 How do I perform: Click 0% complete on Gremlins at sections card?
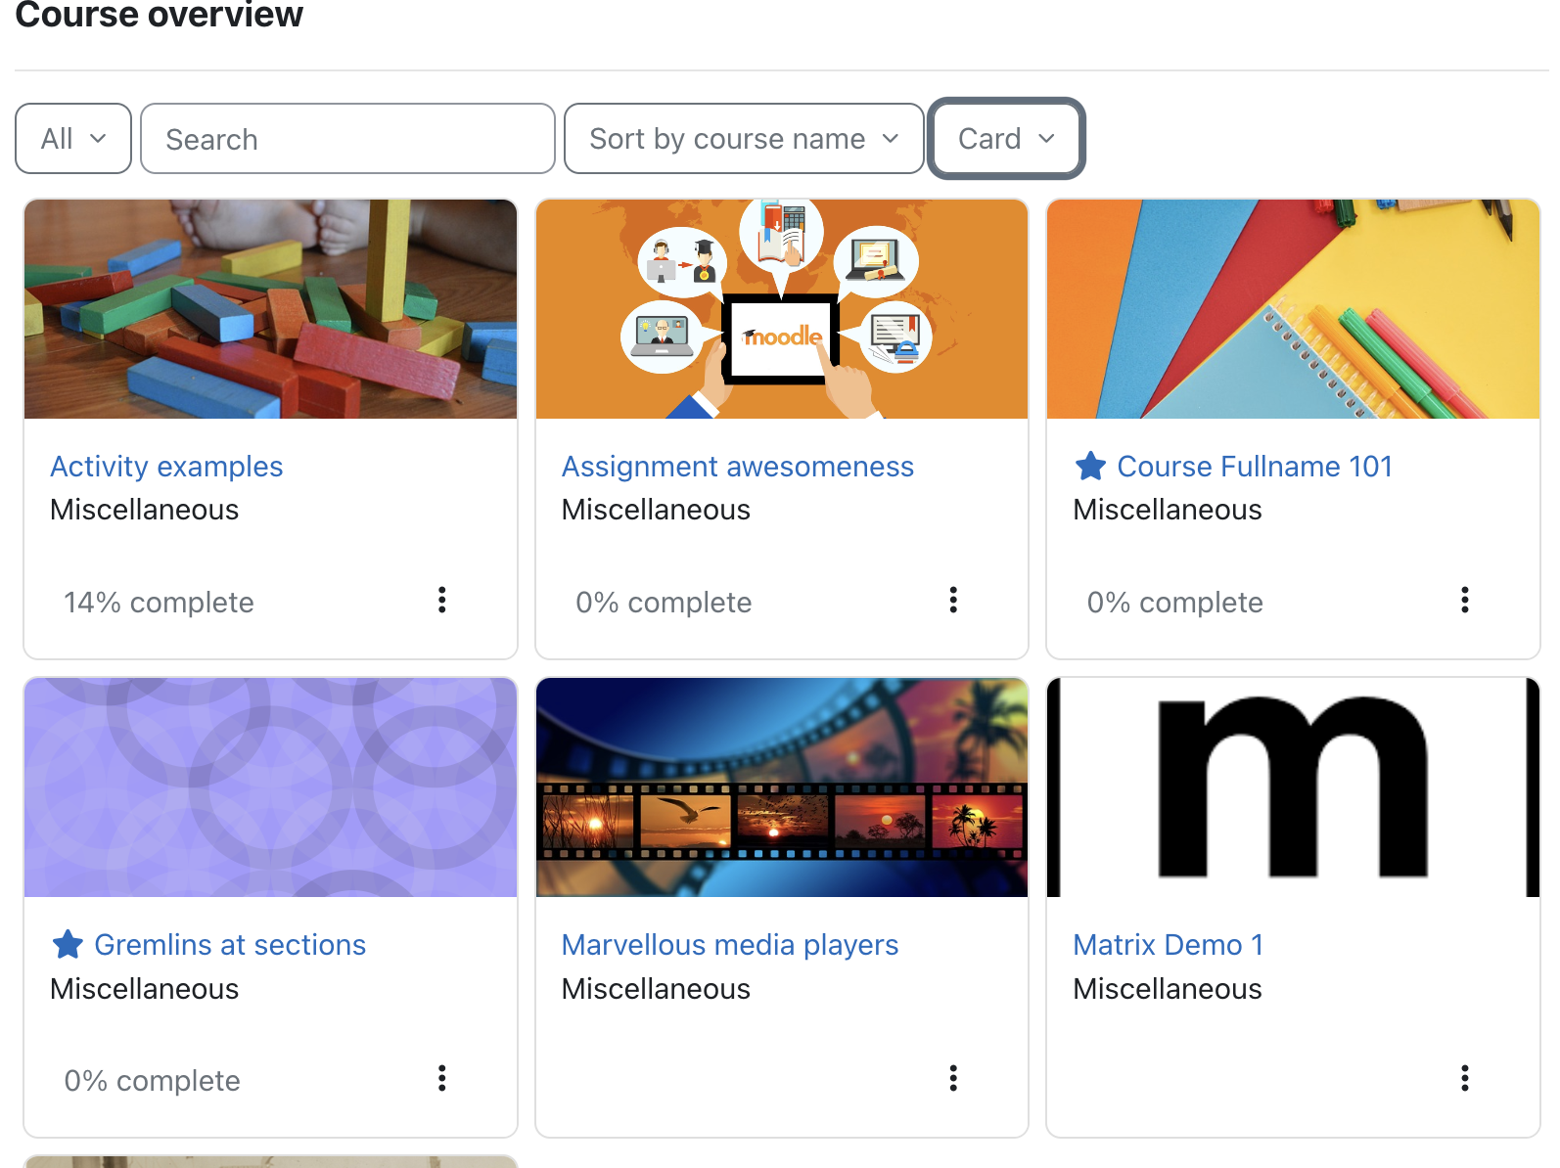tap(152, 1081)
